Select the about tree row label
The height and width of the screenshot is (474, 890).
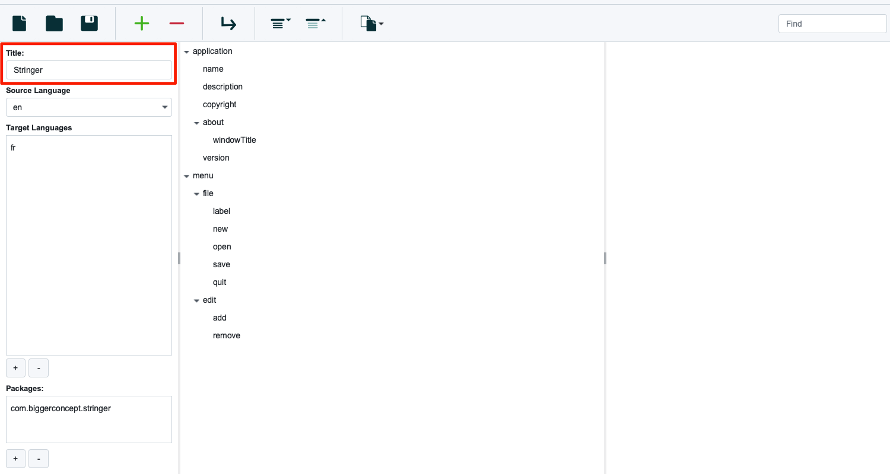coord(213,122)
